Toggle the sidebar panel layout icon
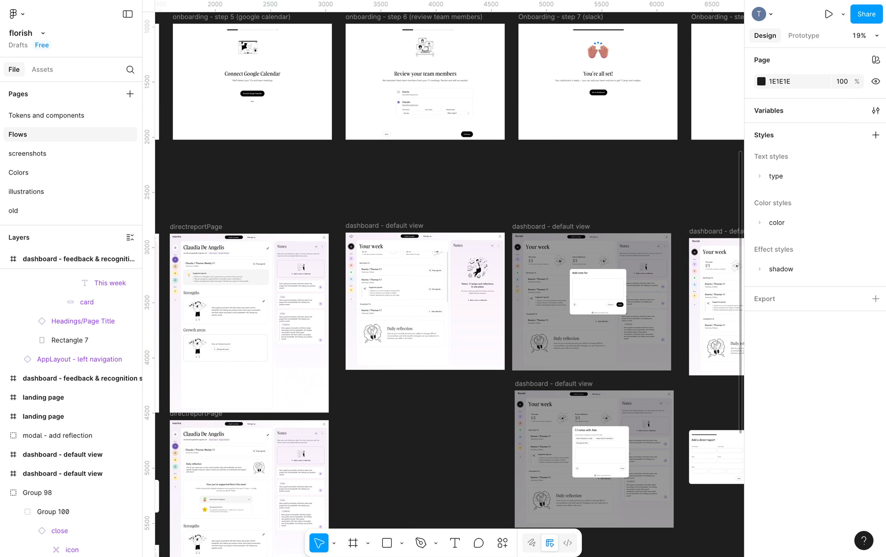This screenshot has height=557, width=886. coord(127,14)
